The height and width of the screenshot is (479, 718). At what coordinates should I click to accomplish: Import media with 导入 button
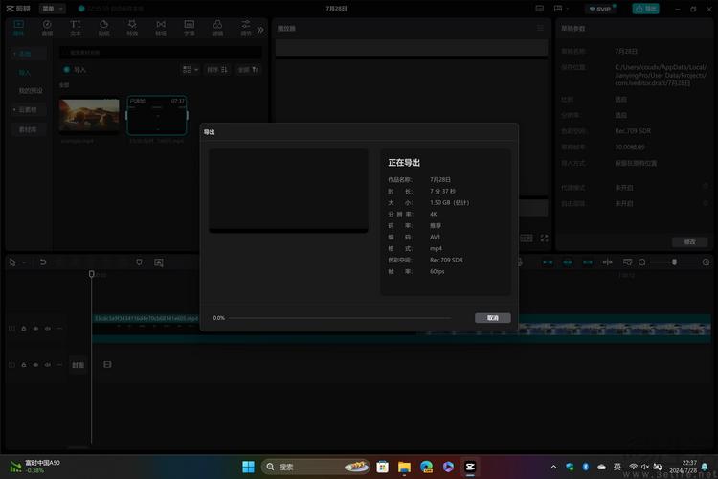pyautogui.click(x=75, y=70)
